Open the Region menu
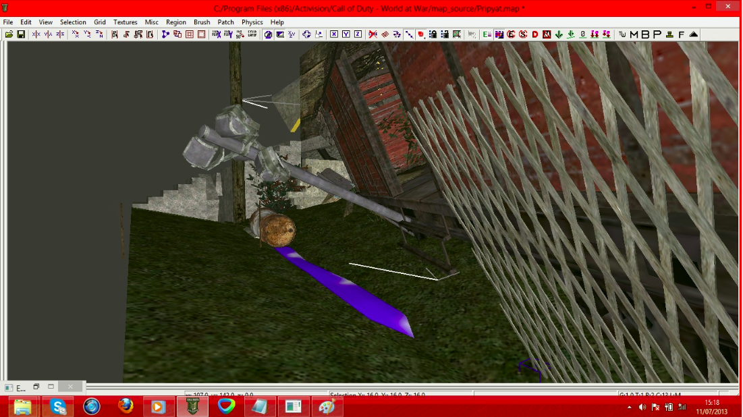The width and height of the screenshot is (743, 417). click(x=176, y=22)
